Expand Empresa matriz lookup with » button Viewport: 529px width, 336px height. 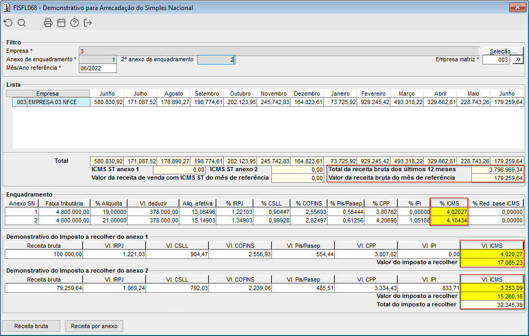click(x=517, y=60)
